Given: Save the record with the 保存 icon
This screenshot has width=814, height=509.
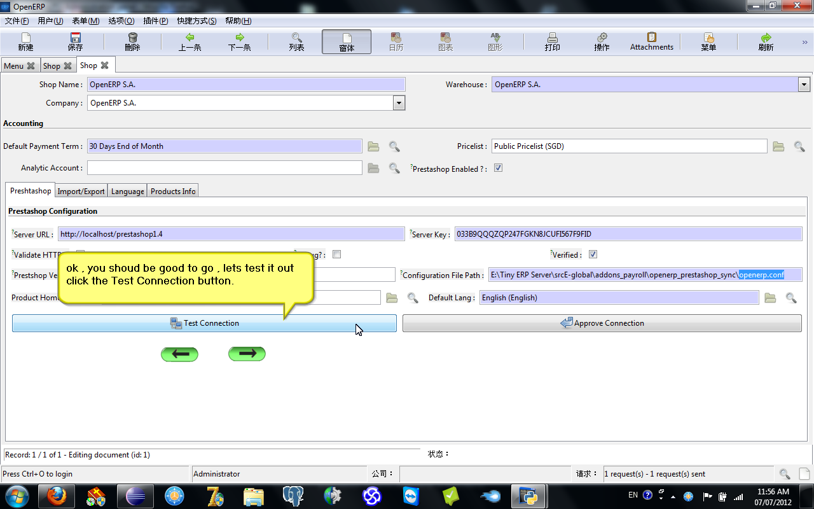Looking at the screenshot, I should [x=75, y=42].
